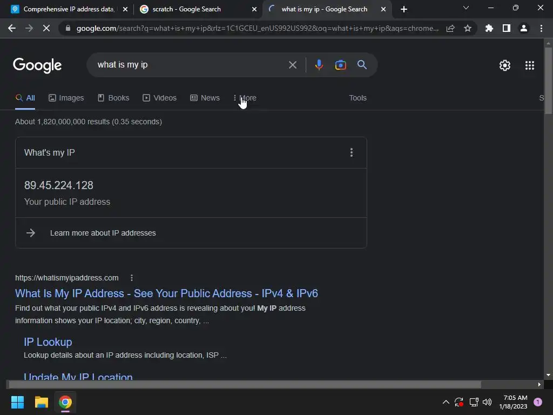The image size is (553, 415).
Task: Open search Tools options
Action: pos(358,98)
